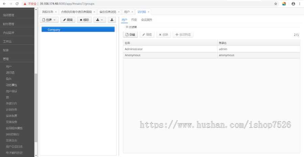Open the 创建 dropdown for access groups
This screenshot has height=157, width=304.
(49, 20)
